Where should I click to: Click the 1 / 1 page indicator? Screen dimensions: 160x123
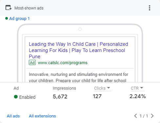pyautogui.click(x=144, y=116)
